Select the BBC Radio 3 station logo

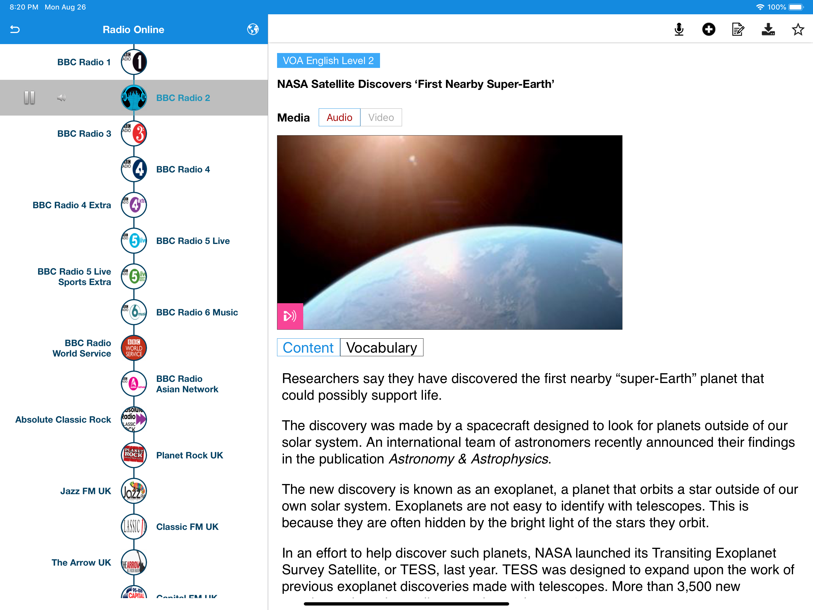click(x=134, y=133)
